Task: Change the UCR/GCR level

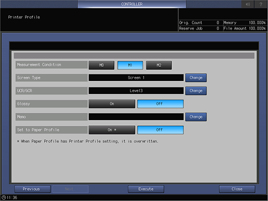Action: click(x=196, y=91)
